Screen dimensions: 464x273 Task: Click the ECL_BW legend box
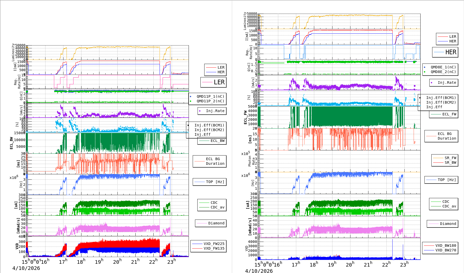tap(212, 141)
